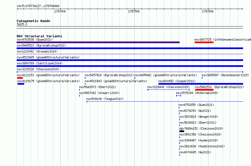
Task: Open nsv4115175 (gnomADStructuralVariants) variant
Action: click(49, 81)
